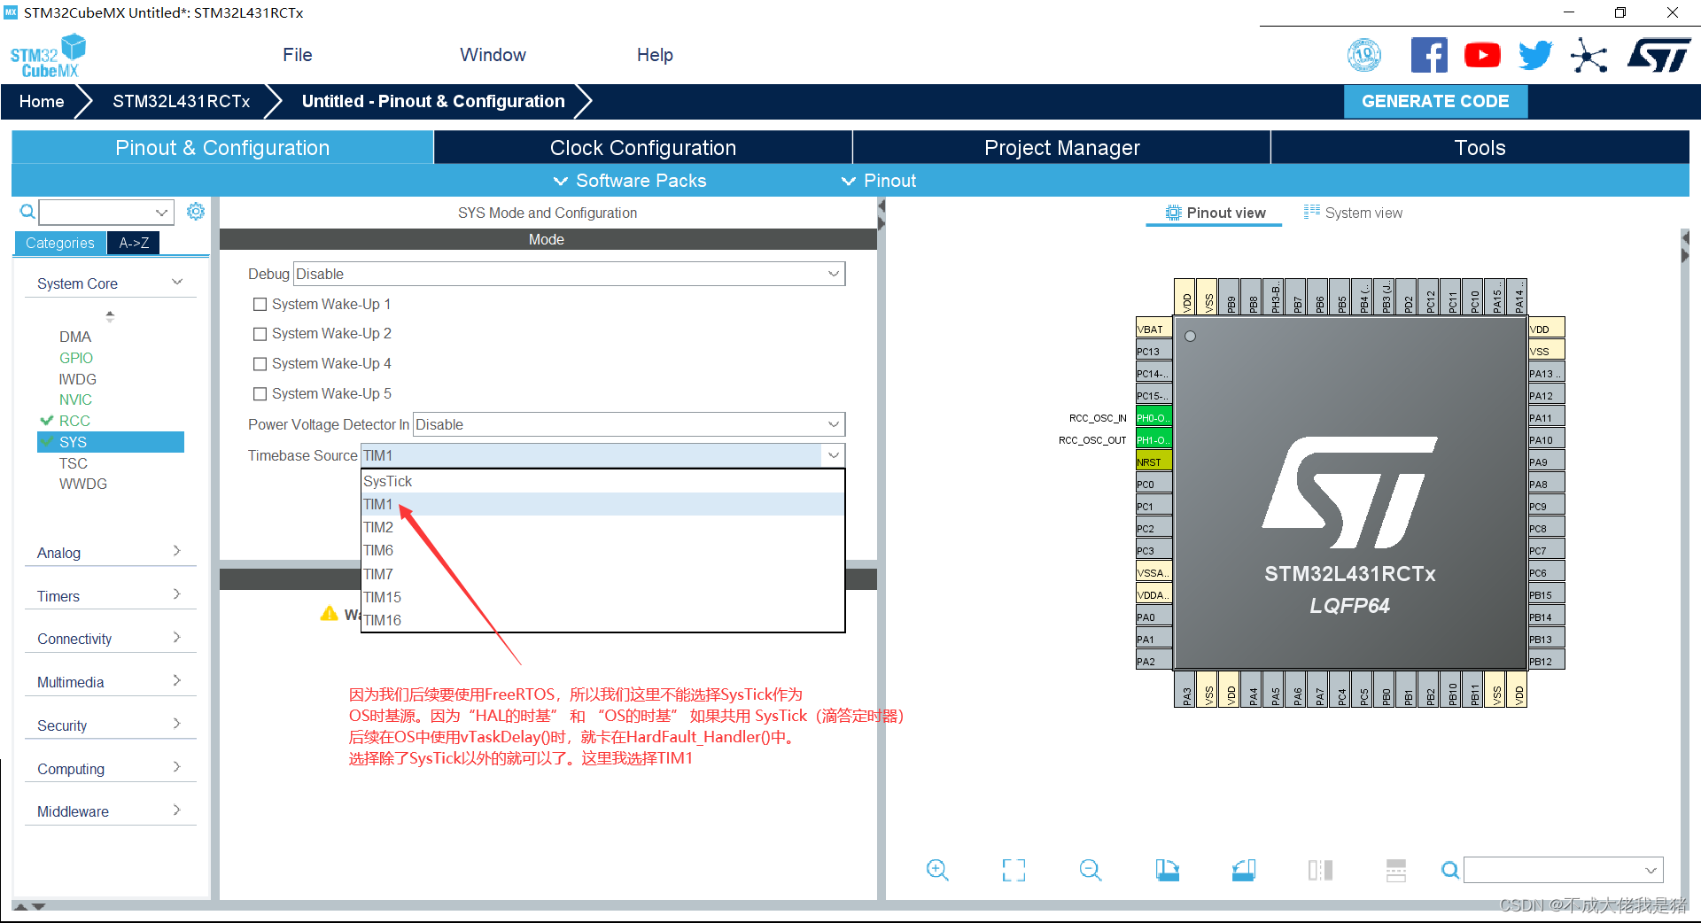Open the Software Packs dropdown
The height and width of the screenshot is (923, 1701).
[x=630, y=181]
